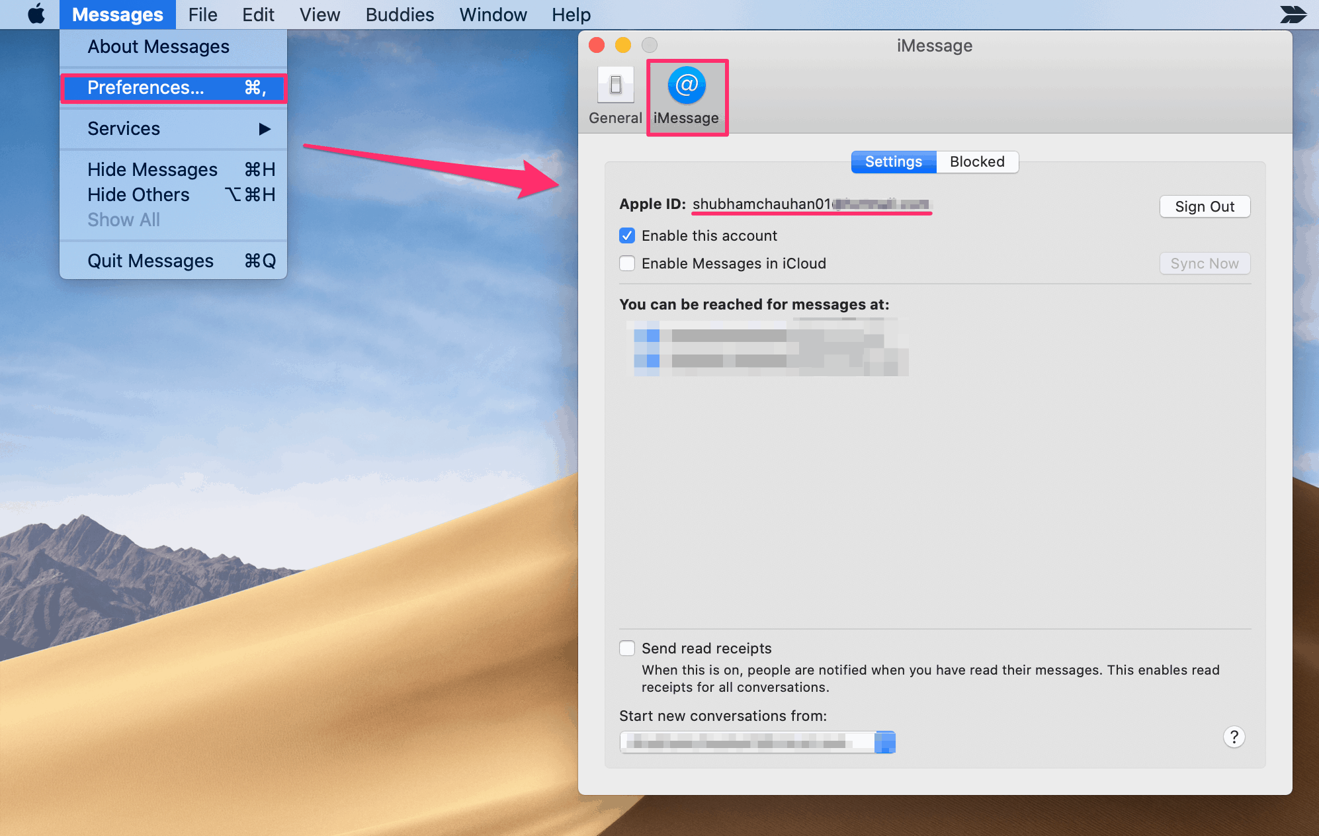The width and height of the screenshot is (1319, 836).
Task: Minimize the window with yellow button
Action: tap(623, 45)
